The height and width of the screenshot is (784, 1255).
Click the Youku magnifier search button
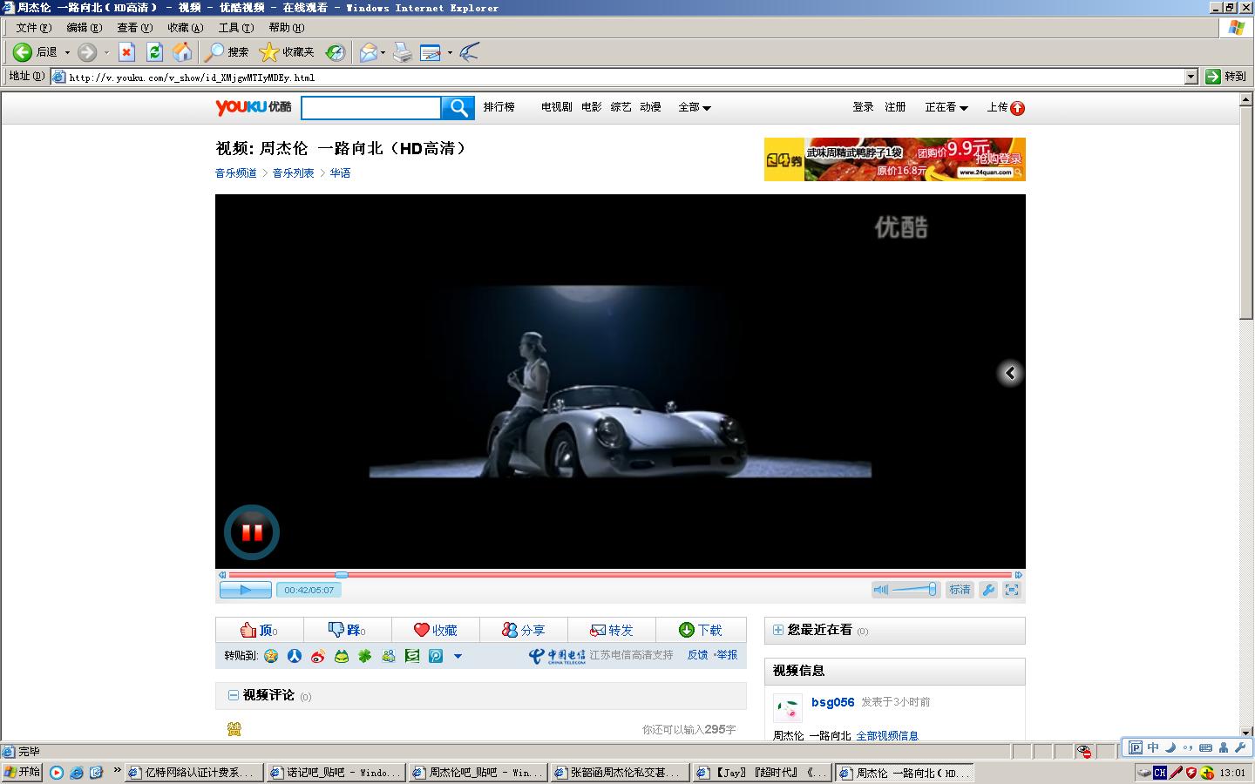[x=458, y=108]
